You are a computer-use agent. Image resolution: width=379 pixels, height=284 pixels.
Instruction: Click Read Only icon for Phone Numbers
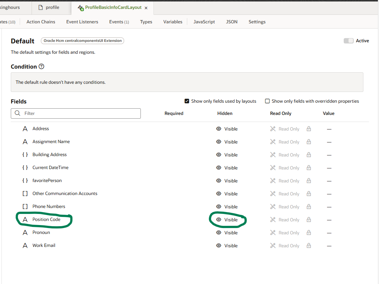(x=273, y=207)
